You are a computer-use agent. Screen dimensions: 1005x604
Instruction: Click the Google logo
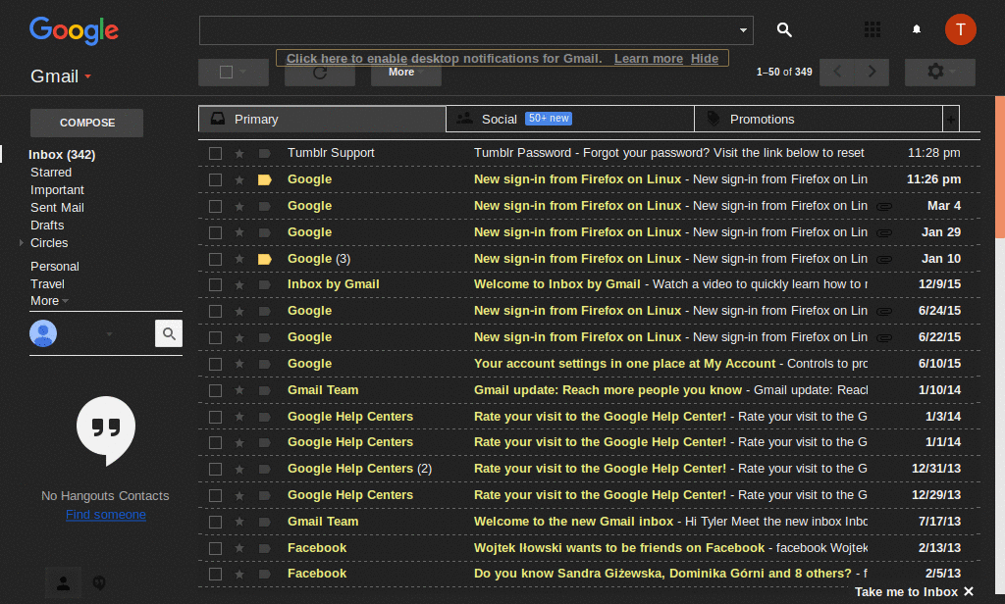click(x=74, y=30)
